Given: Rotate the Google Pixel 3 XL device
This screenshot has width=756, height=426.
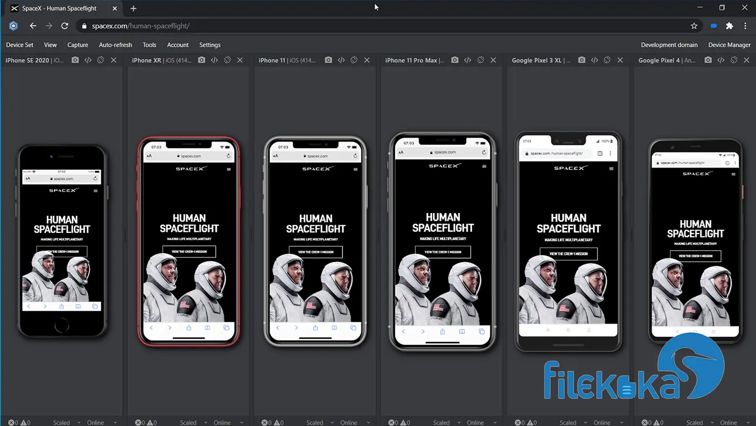Looking at the screenshot, I should pyautogui.click(x=607, y=60).
